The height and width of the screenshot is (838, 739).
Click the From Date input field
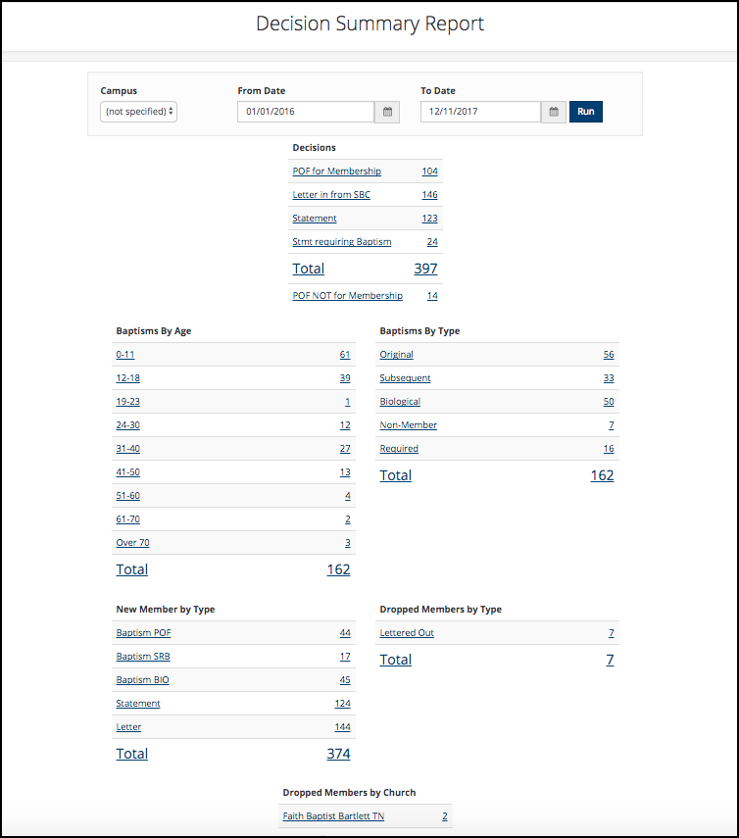point(306,112)
